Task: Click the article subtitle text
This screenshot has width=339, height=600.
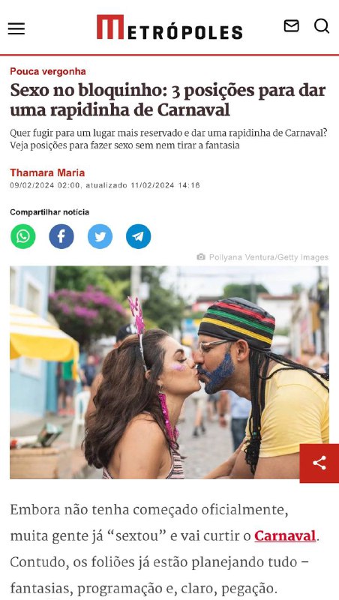Action: [x=171, y=139]
